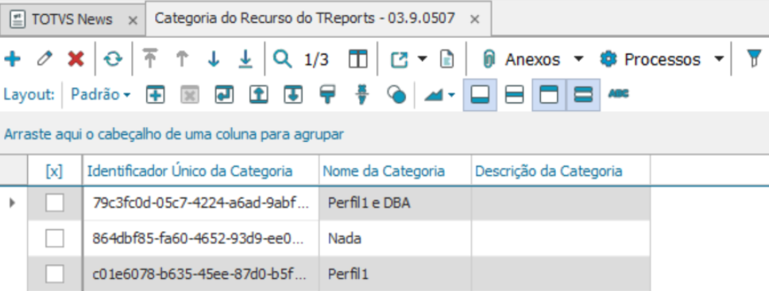The width and height of the screenshot is (769, 291).
Task: Delete record with the red X icon
Action: 76,59
